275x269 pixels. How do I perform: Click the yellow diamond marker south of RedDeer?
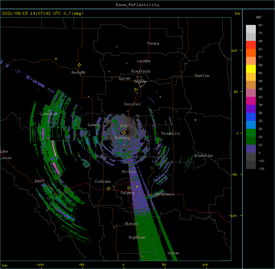coord(136,89)
